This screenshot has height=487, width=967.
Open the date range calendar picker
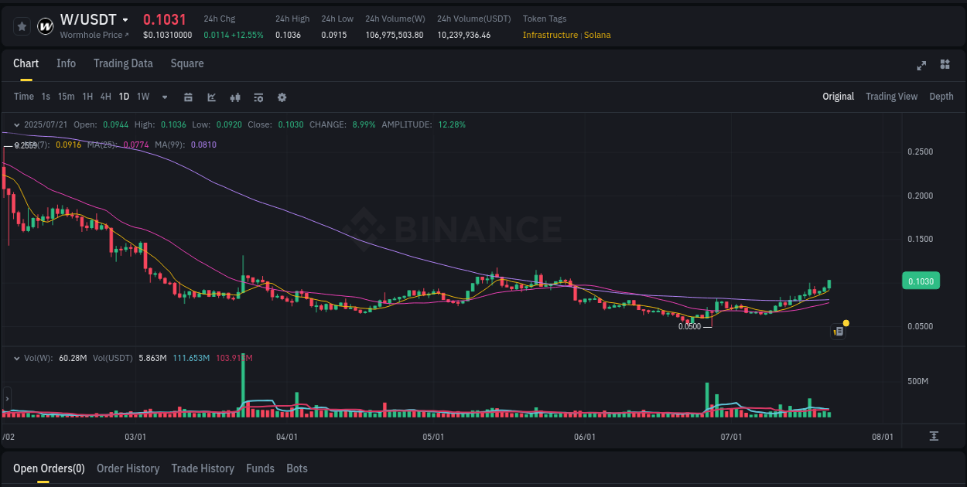coord(189,97)
